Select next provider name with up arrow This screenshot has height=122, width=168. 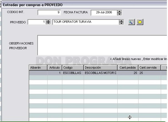click(121, 21)
